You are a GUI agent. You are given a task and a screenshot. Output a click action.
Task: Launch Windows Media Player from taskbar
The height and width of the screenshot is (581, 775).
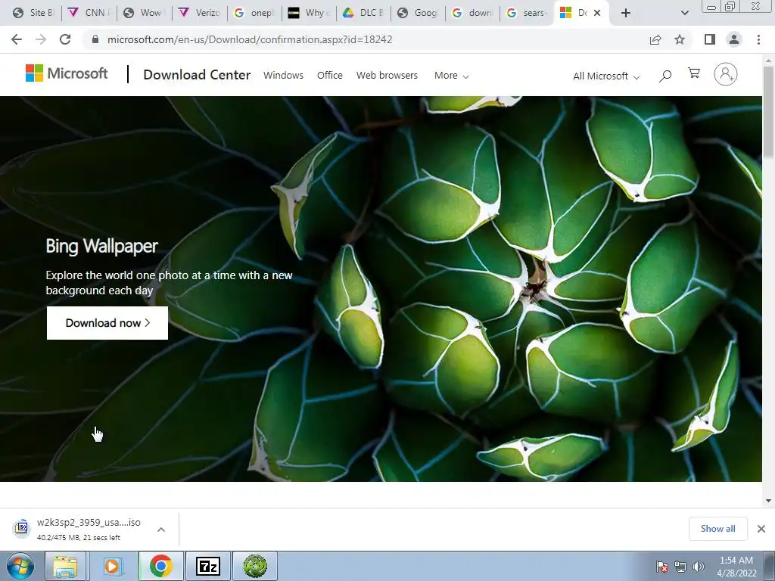[112, 566]
